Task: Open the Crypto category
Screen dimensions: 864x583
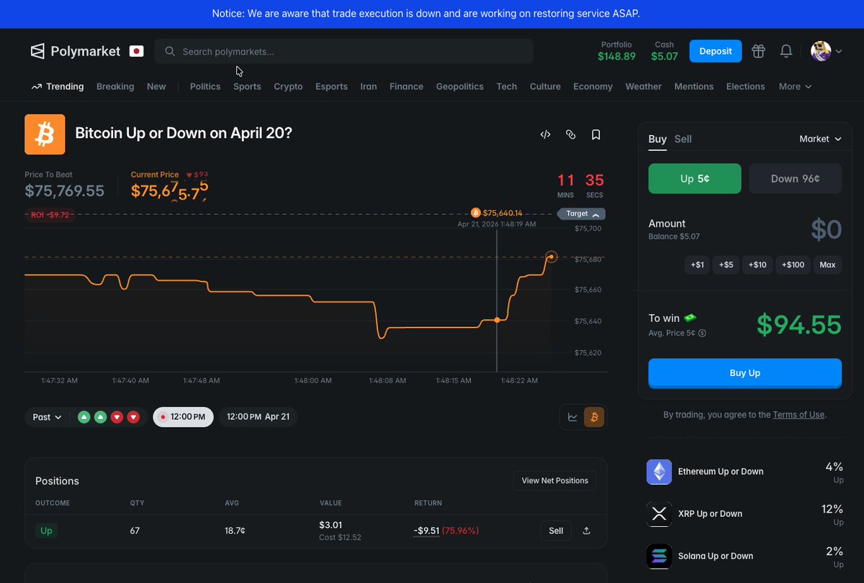Action: tap(288, 86)
